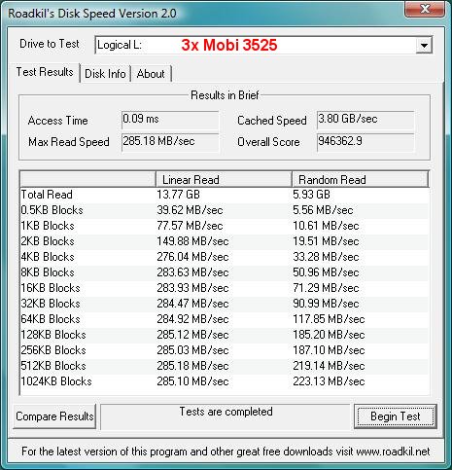This screenshot has height=470, width=452.
Task: Click the 285.10 MB/sec linear read cell
Action: [x=192, y=381]
